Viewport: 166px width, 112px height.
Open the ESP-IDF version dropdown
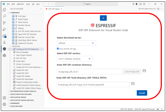point(75,59)
